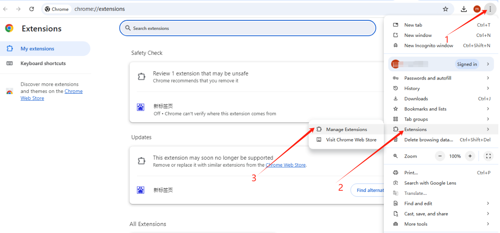Increase zoom with the plus button
The image size is (500, 233).
pyautogui.click(x=470, y=156)
